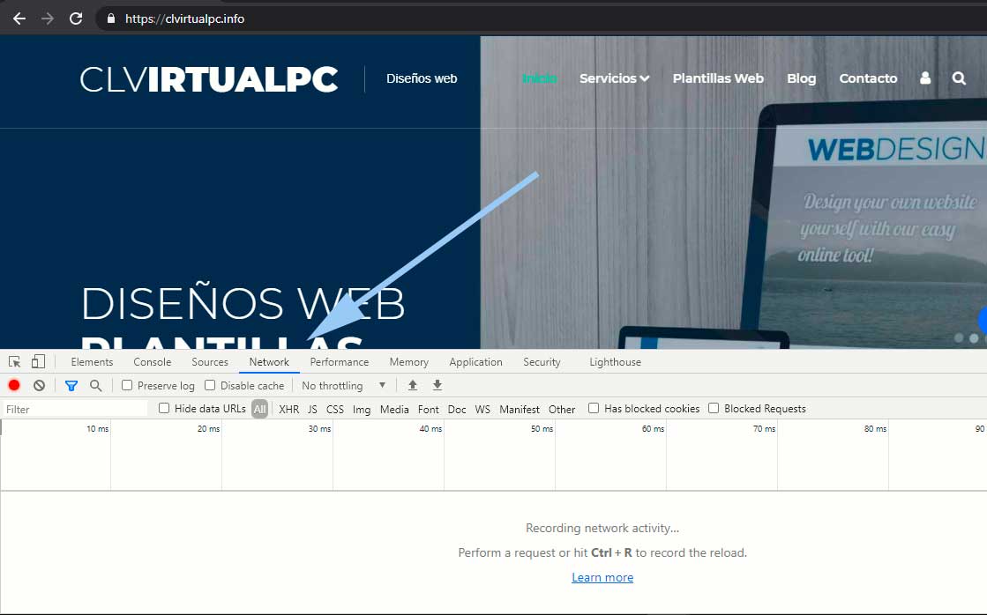This screenshot has height=615, width=987.
Task: Tick the Hide data URLs checkbox
Action: coord(164,408)
